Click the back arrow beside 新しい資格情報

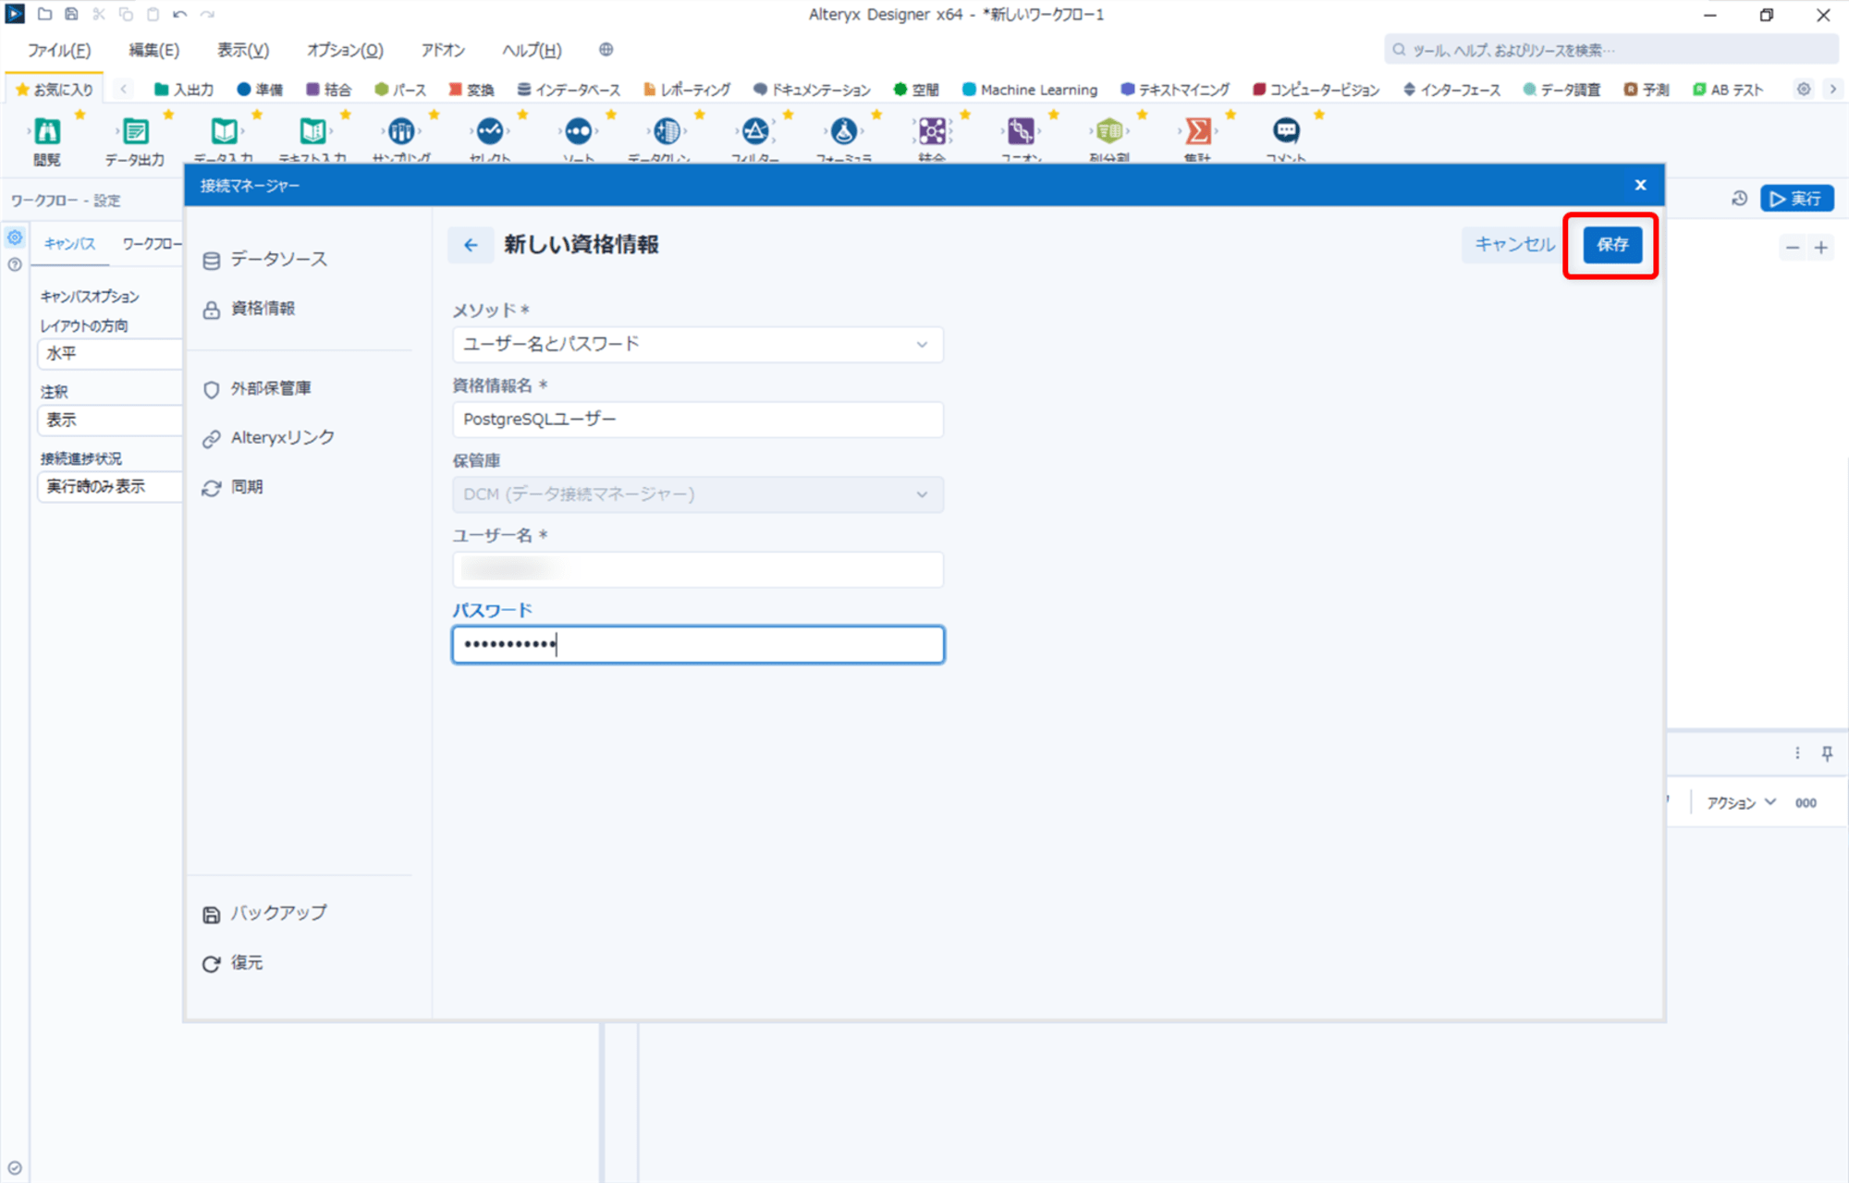pyautogui.click(x=471, y=245)
